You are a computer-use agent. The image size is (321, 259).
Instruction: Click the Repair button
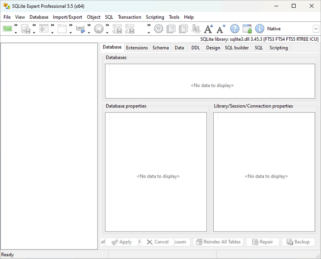tap(262, 242)
